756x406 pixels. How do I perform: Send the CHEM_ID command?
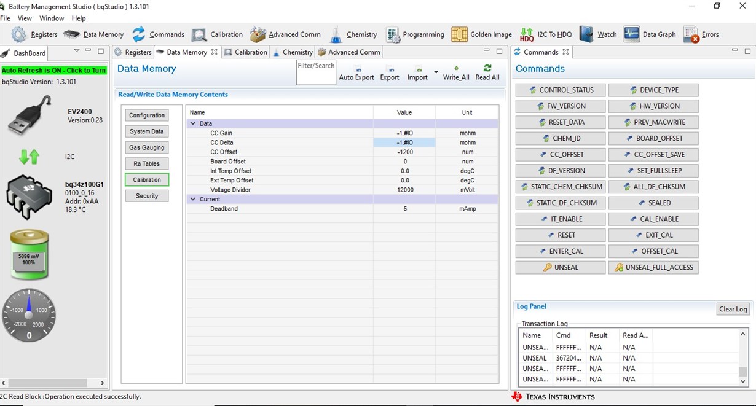tap(561, 138)
